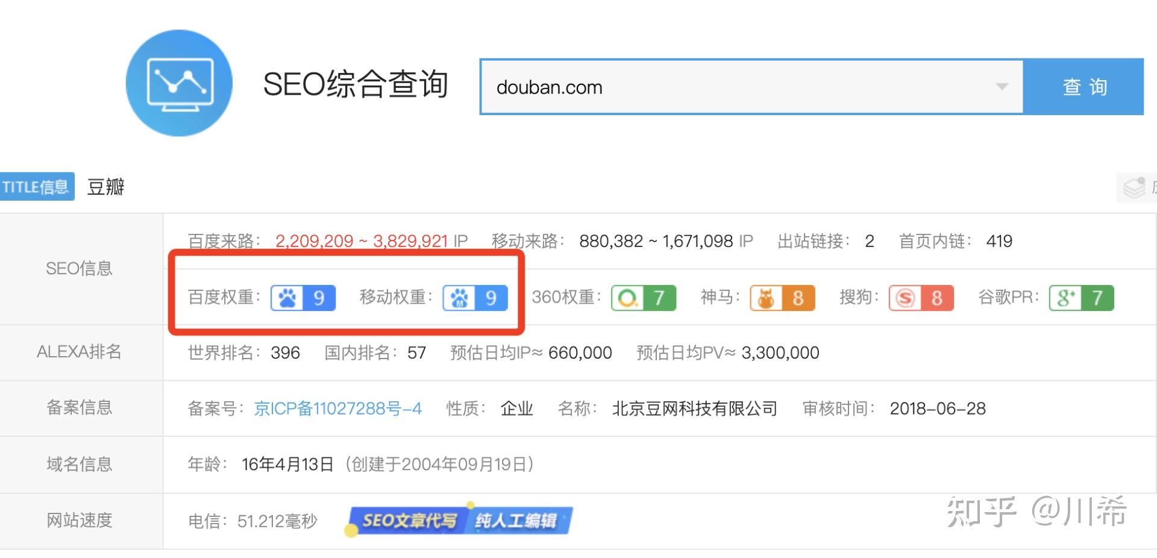Click the 百度权重 paw badge showing 9
Image resolution: width=1157 pixels, height=558 pixels.
coord(303,298)
